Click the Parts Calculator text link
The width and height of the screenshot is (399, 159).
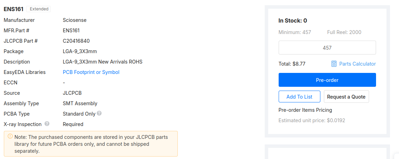[x=357, y=64]
